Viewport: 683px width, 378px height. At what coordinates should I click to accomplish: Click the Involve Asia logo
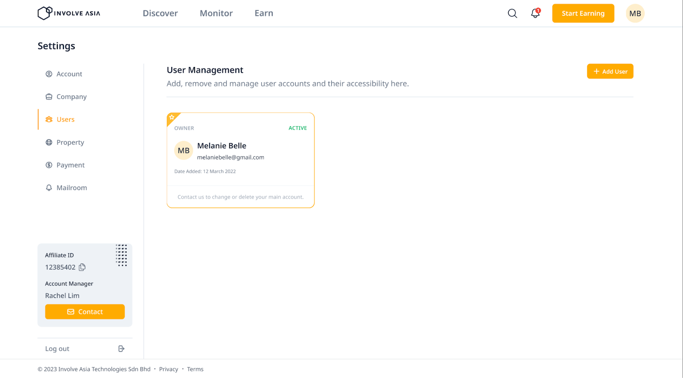click(69, 13)
